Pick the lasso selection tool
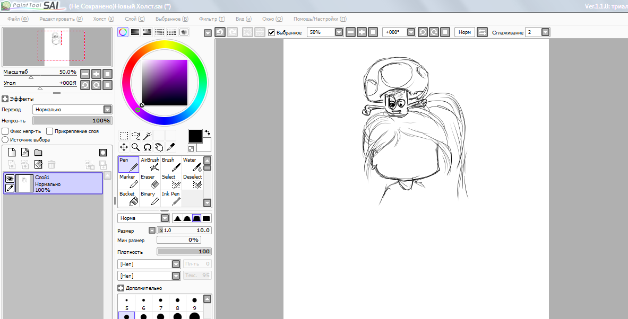 point(136,136)
